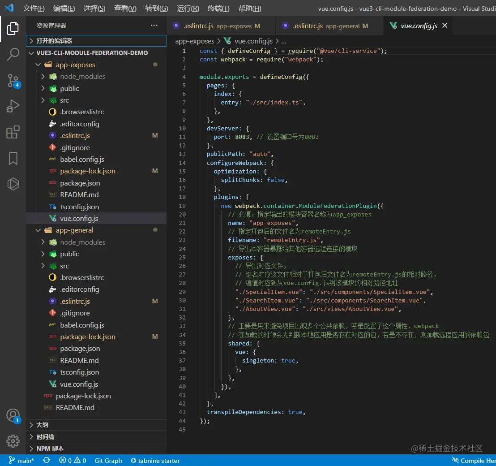Open the Extensions view
This screenshot has height=466, width=496.
[x=13, y=132]
